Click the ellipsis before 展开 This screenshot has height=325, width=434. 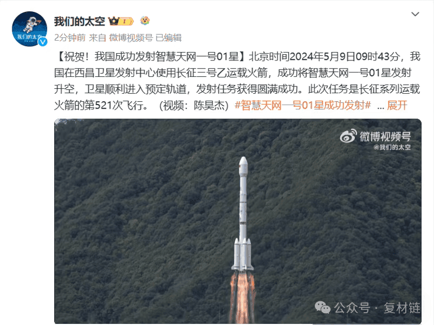coord(380,107)
